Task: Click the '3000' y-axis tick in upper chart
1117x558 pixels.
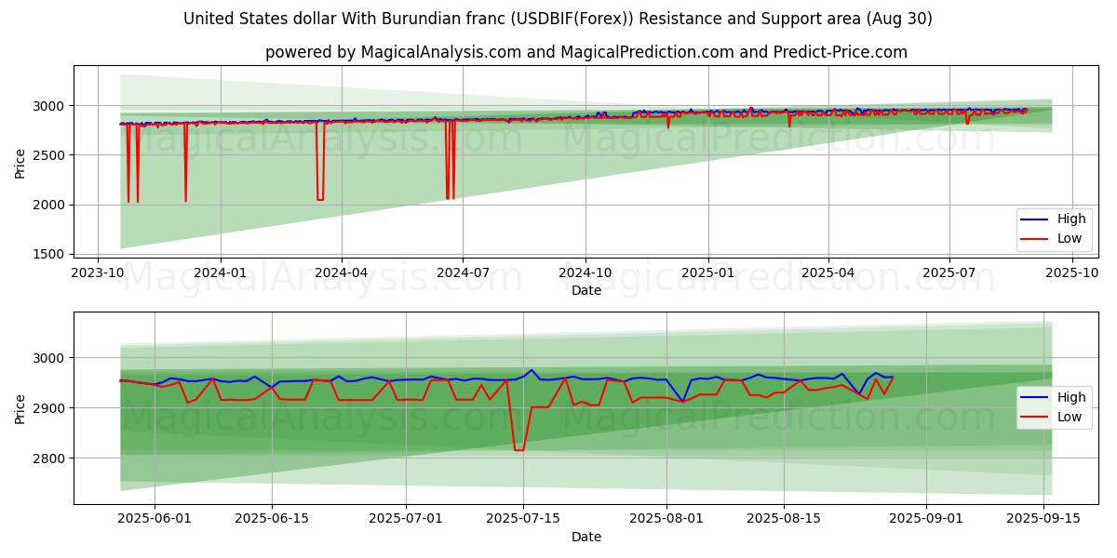Action: pyautogui.click(x=50, y=106)
